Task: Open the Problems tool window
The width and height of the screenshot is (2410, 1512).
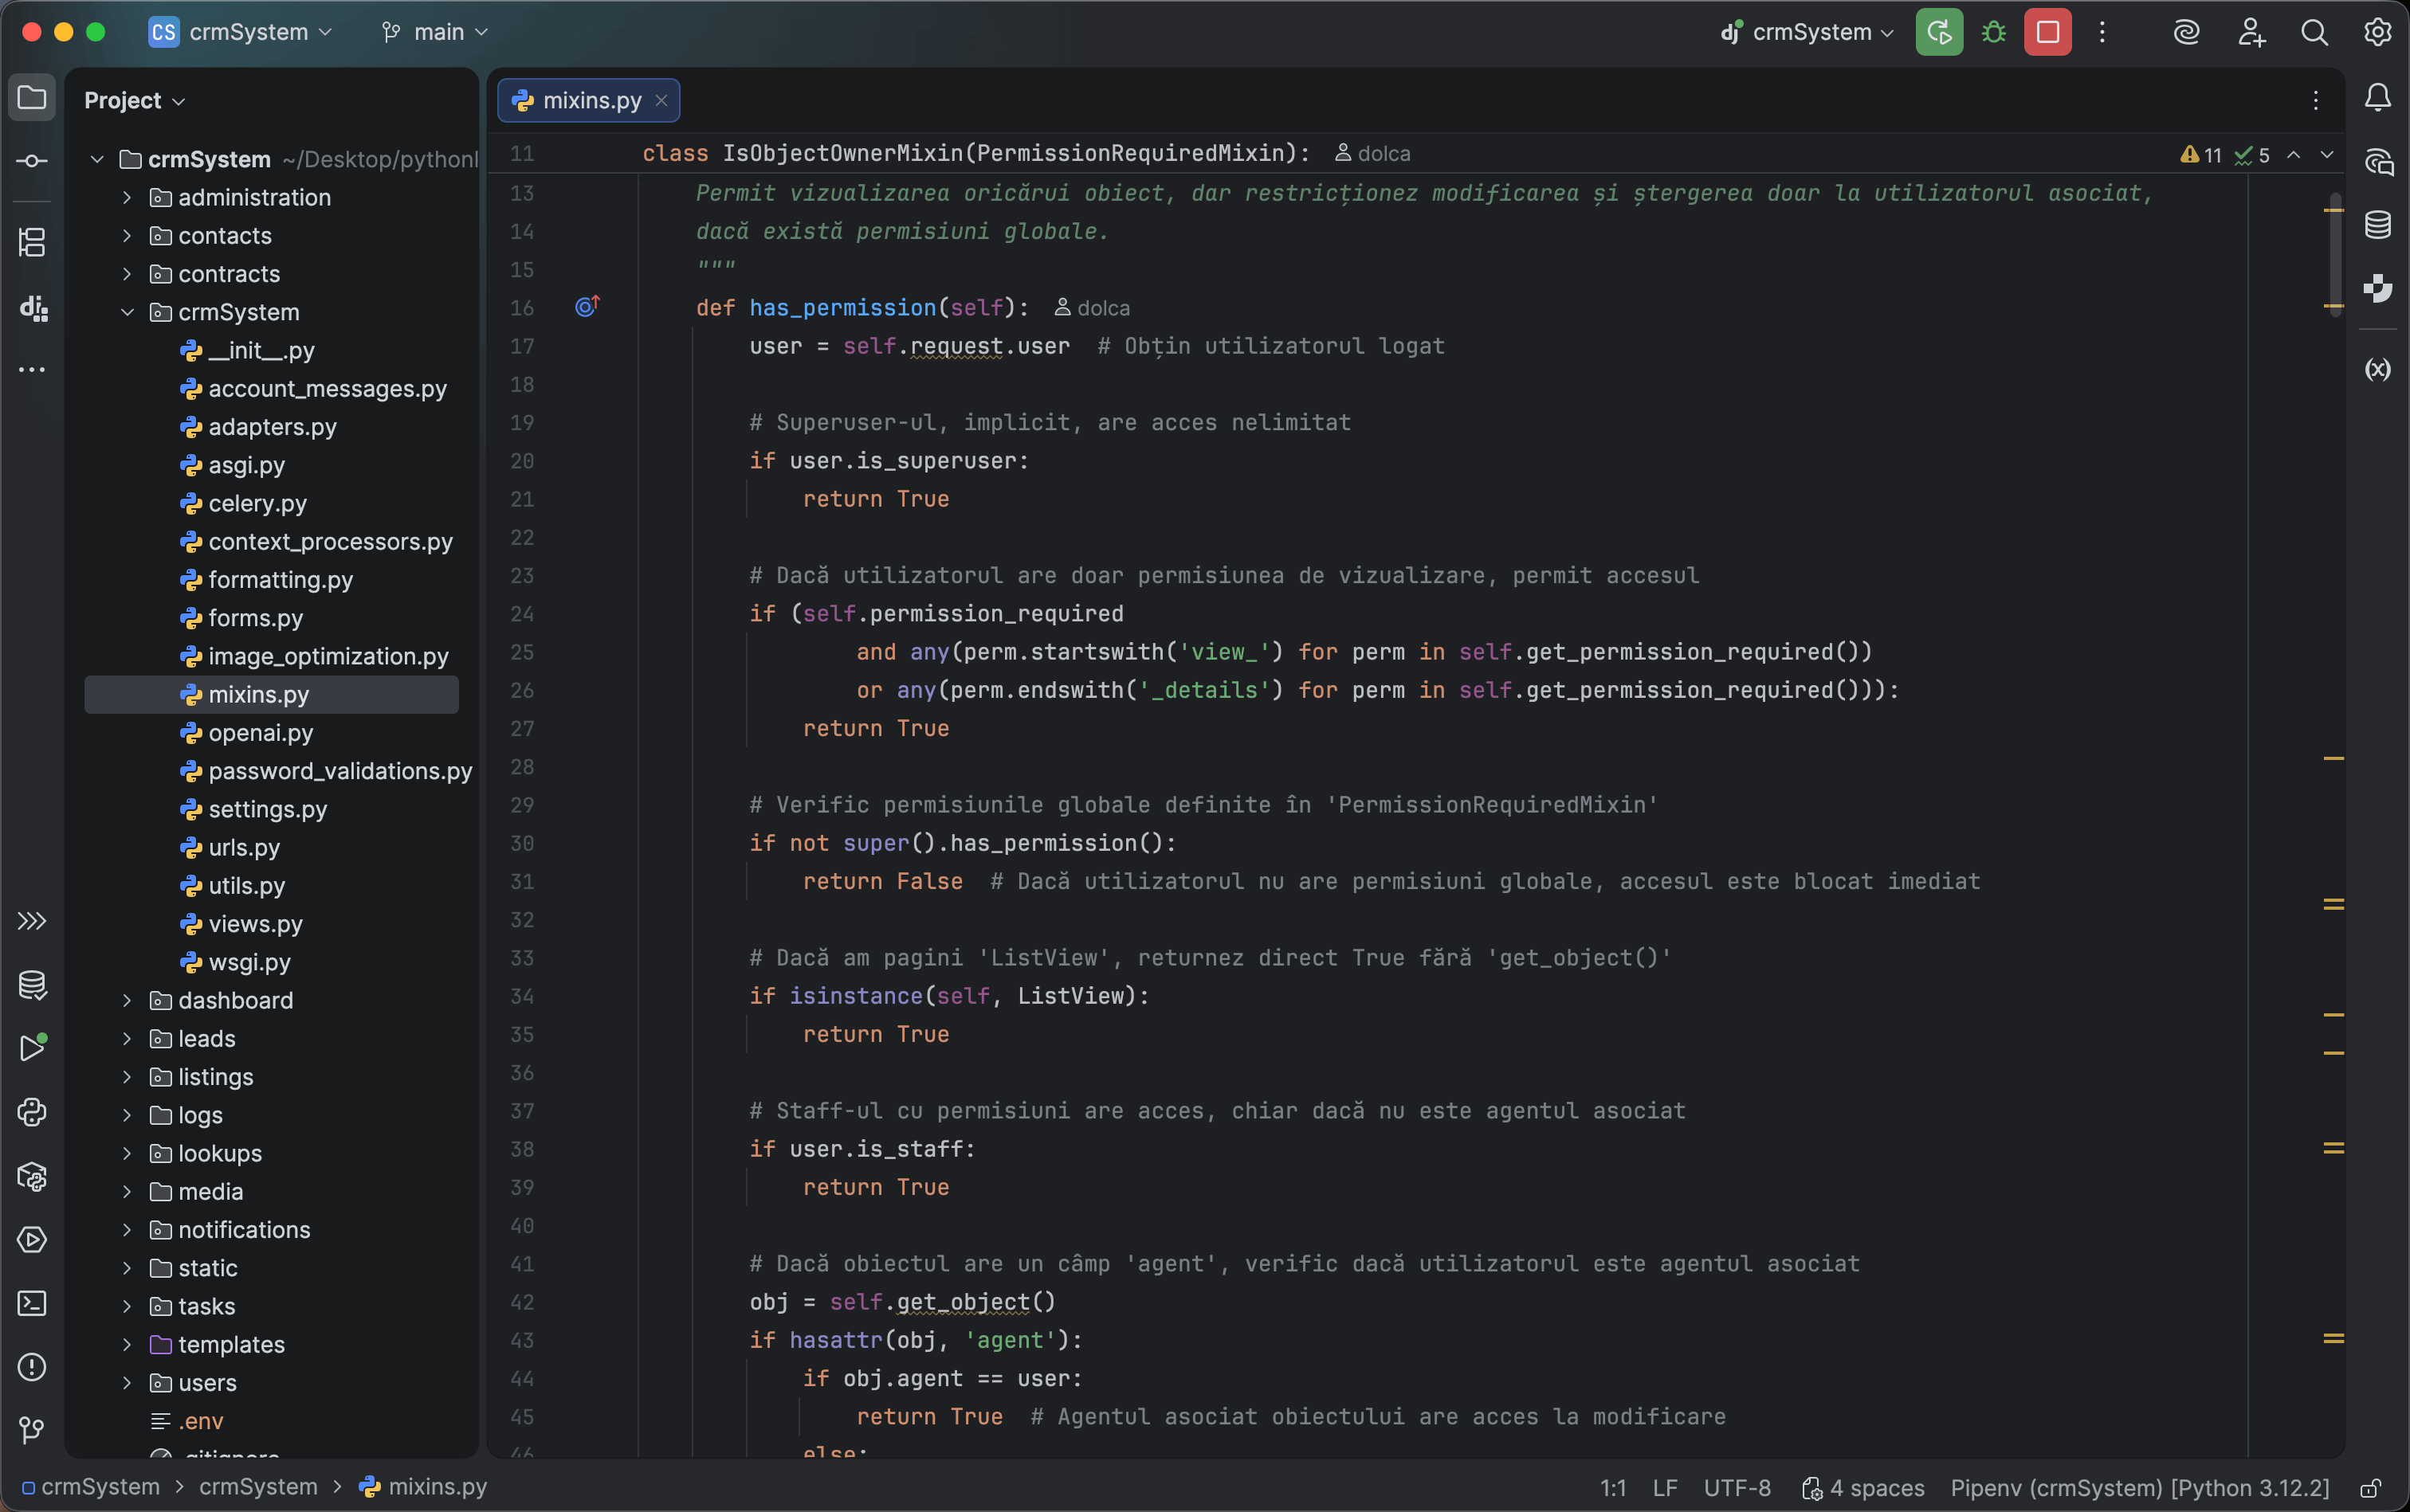Action: [x=32, y=1368]
